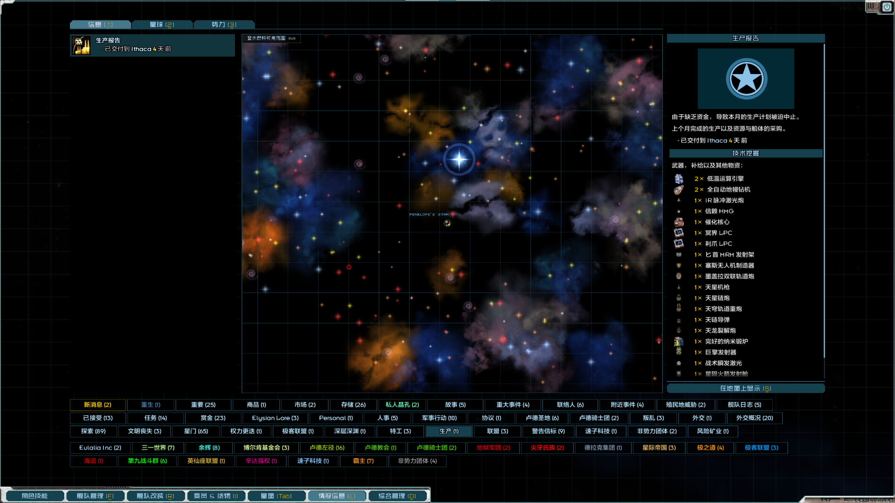Click the power icon at top right

[x=887, y=7]
